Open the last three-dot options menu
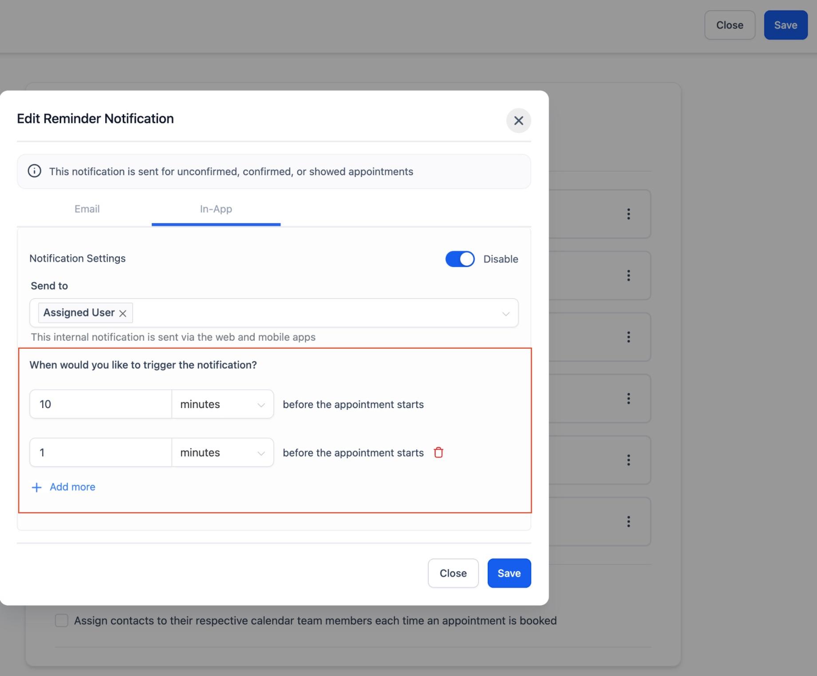The height and width of the screenshot is (676, 817). (628, 521)
